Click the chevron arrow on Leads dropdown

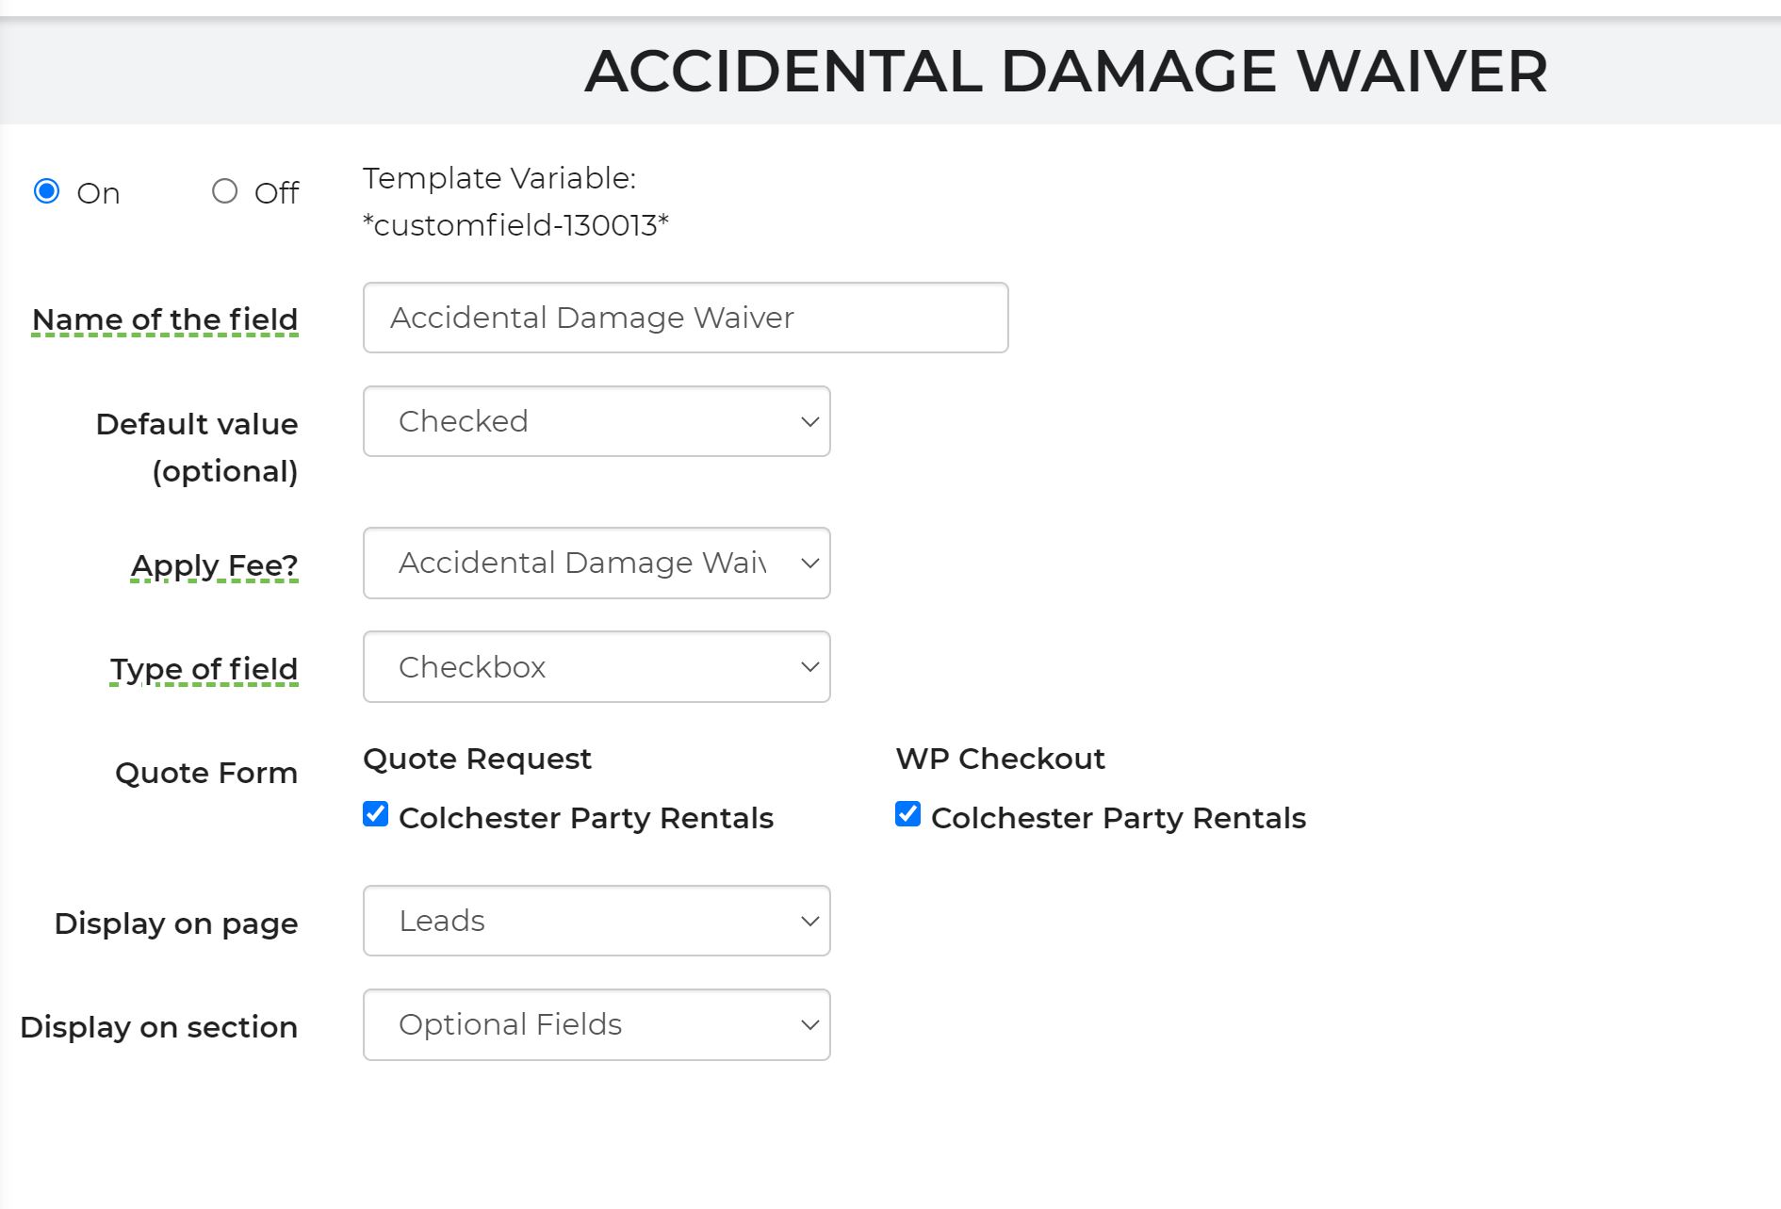click(x=809, y=921)
